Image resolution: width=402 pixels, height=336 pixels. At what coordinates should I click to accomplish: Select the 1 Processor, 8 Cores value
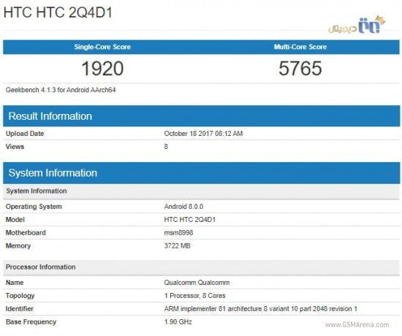195,296
